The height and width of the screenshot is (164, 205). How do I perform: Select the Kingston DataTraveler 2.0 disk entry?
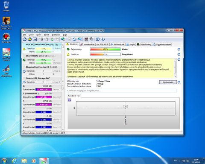click(42, 70)
